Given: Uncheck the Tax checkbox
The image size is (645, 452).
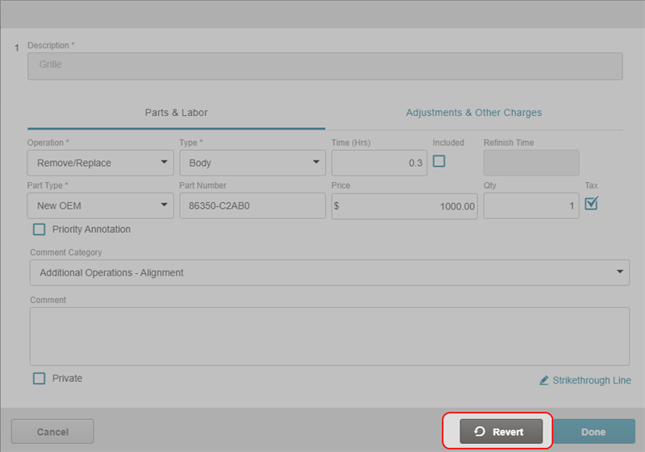Looking at the screenshot, I should [x=591, y=204].
